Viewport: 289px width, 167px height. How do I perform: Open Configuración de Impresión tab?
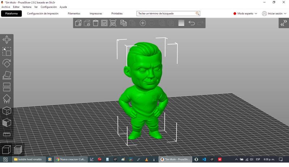(x=43, y=13)
